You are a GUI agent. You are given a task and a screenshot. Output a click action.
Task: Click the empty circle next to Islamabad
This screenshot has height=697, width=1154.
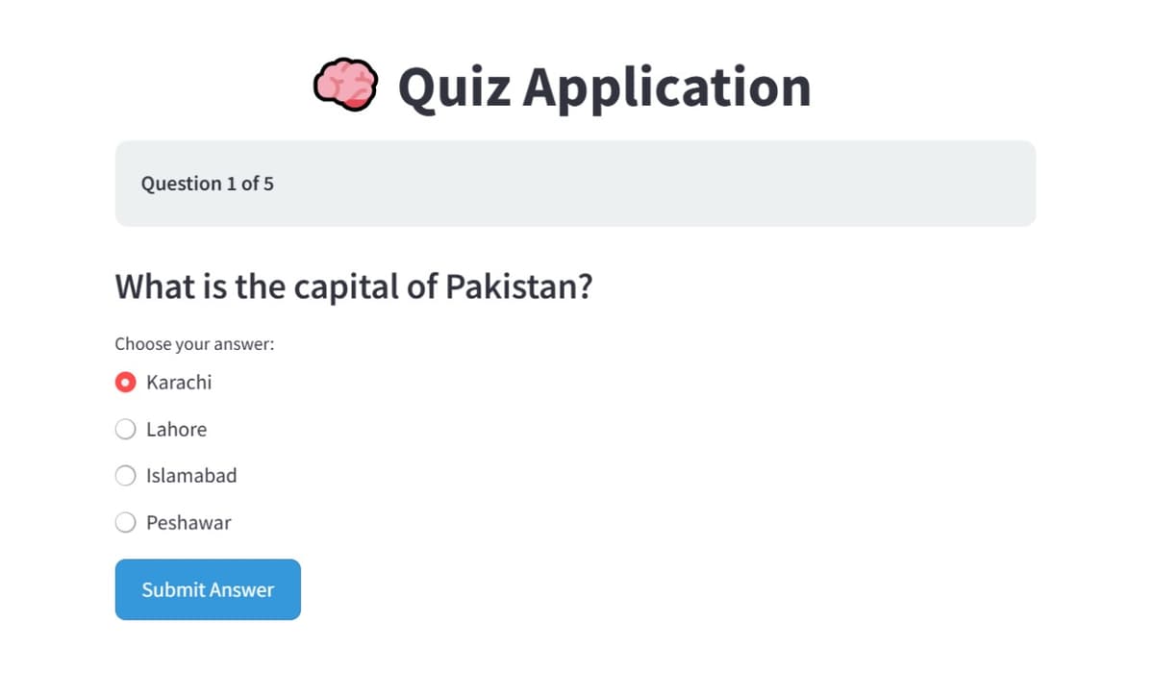(x=125, y=475)
